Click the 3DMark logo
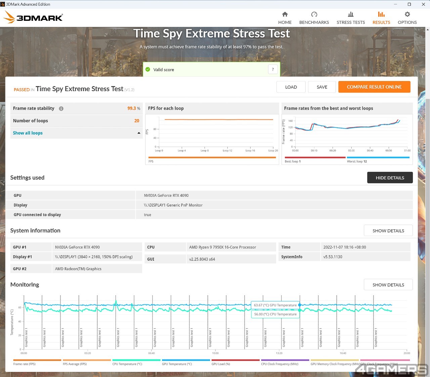This screenshot has height=377, width=430. (33, 17)
